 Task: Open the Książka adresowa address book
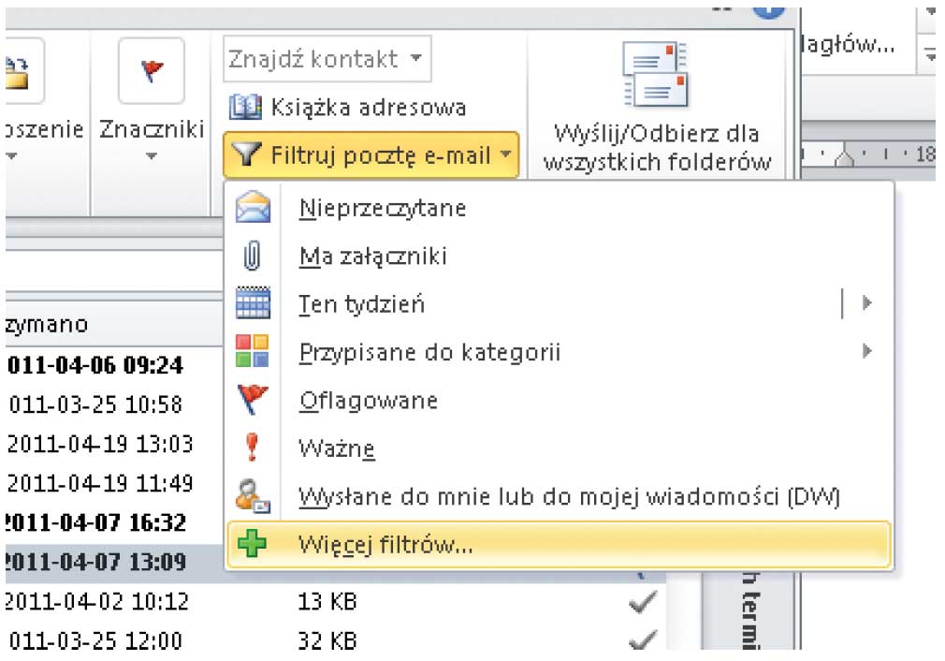point(347,108)
